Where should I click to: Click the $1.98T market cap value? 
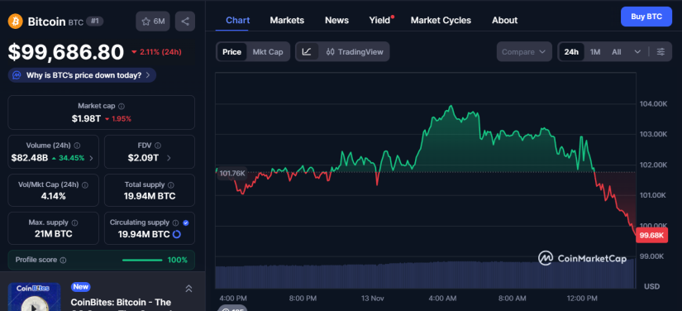[86, 118]
